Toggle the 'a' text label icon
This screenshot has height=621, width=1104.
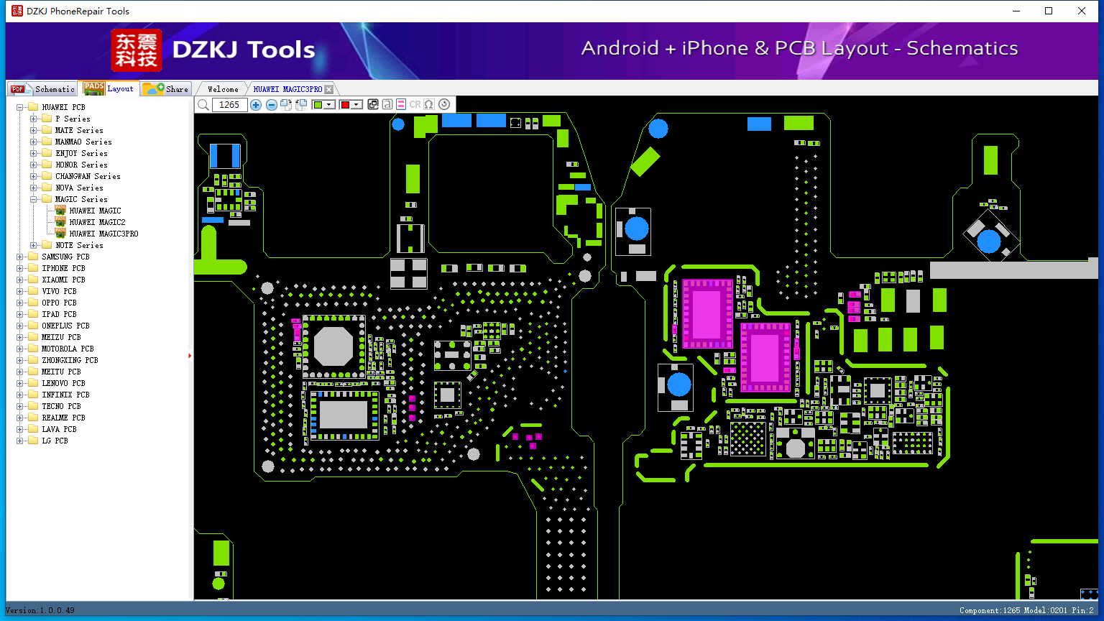(387, 105)
